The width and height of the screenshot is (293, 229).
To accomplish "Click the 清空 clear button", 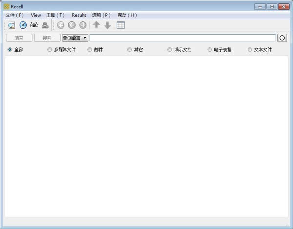I will coord(19,38).
